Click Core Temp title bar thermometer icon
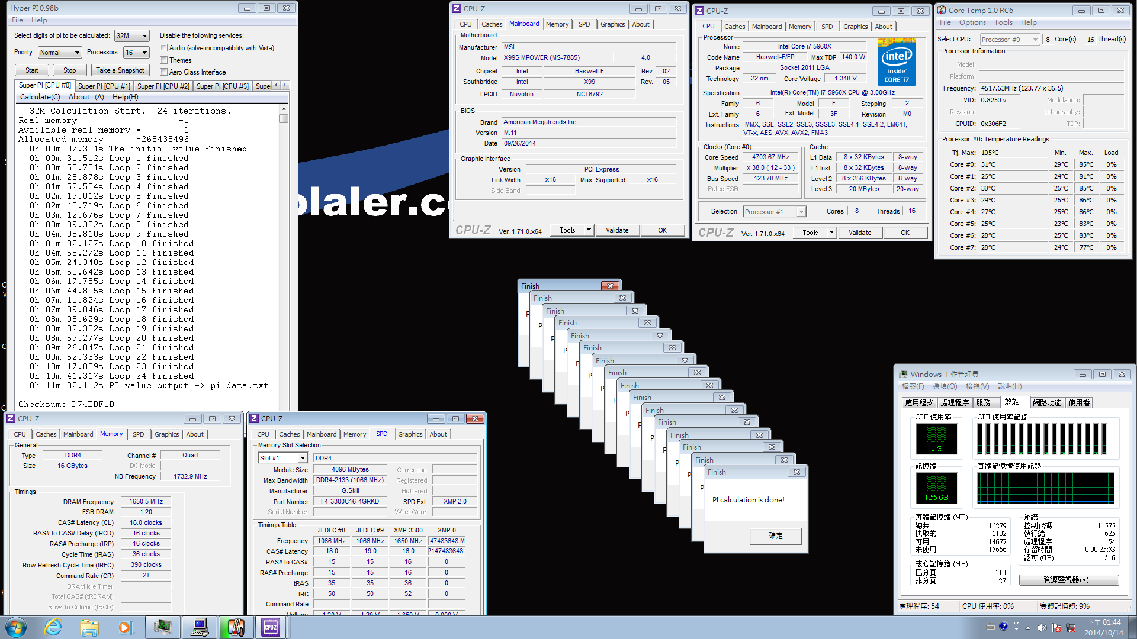Screen dimensions: 1137x639 [x=942, y=10]
